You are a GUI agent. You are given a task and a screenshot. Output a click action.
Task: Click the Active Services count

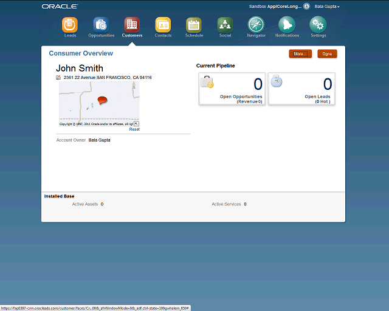245,204
